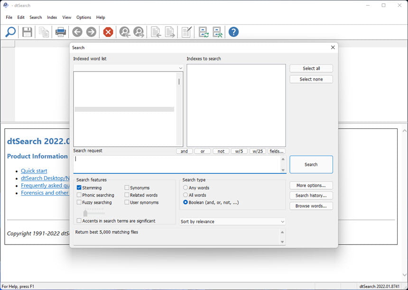Click the Search magnifier toolbar icon

10,32
